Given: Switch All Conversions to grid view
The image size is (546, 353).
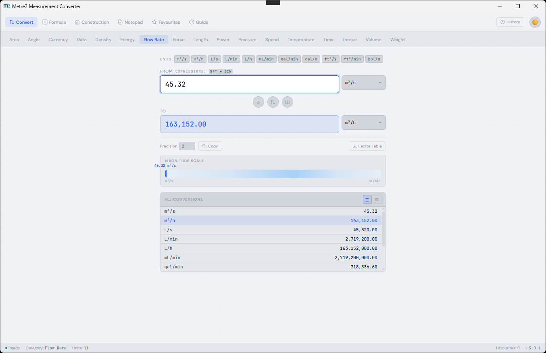Looking at the screenshot, I should pos(377,199).
